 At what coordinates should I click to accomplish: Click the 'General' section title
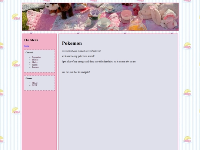29,53
